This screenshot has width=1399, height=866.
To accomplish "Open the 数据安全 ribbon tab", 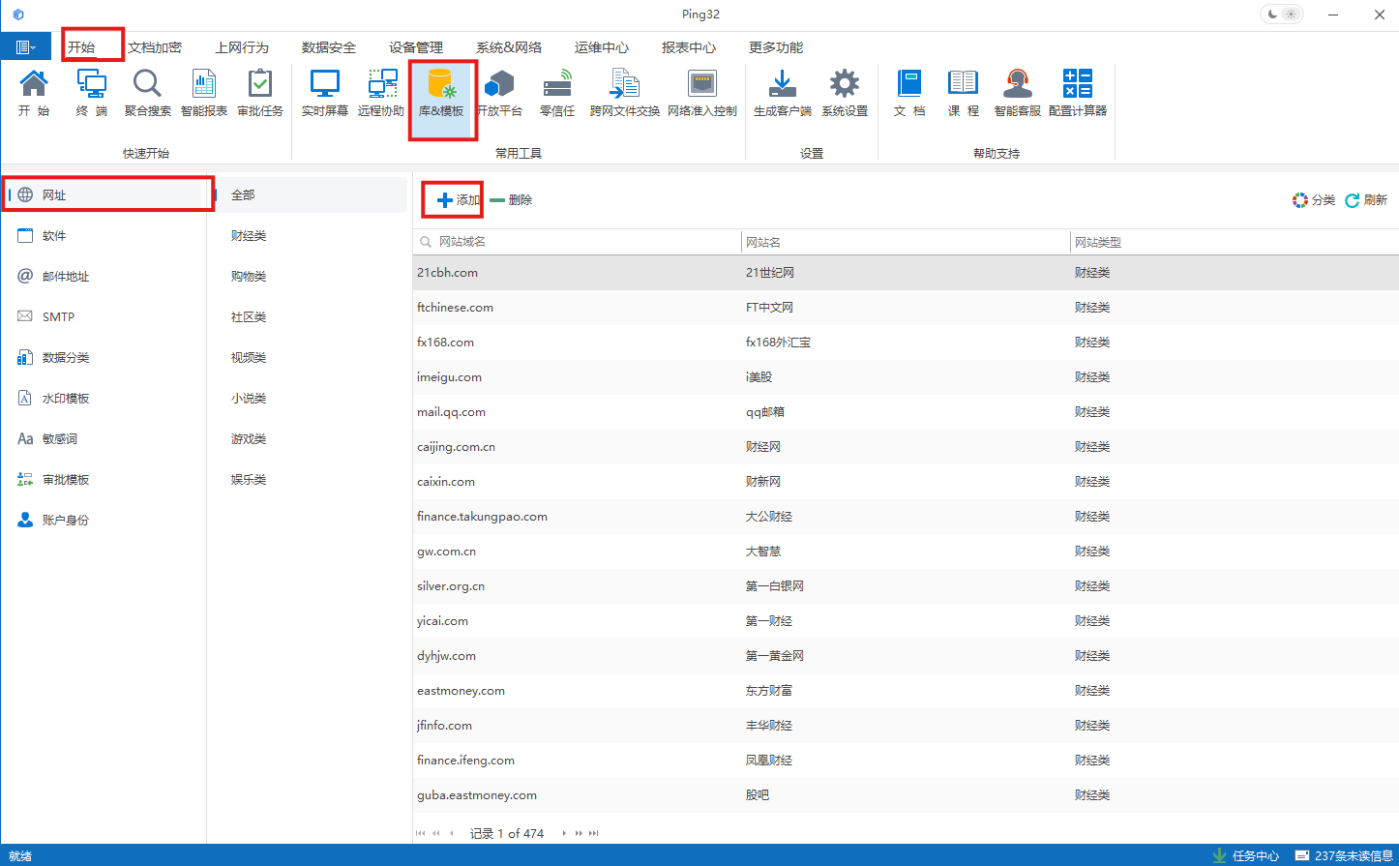I will coord(329,47).
